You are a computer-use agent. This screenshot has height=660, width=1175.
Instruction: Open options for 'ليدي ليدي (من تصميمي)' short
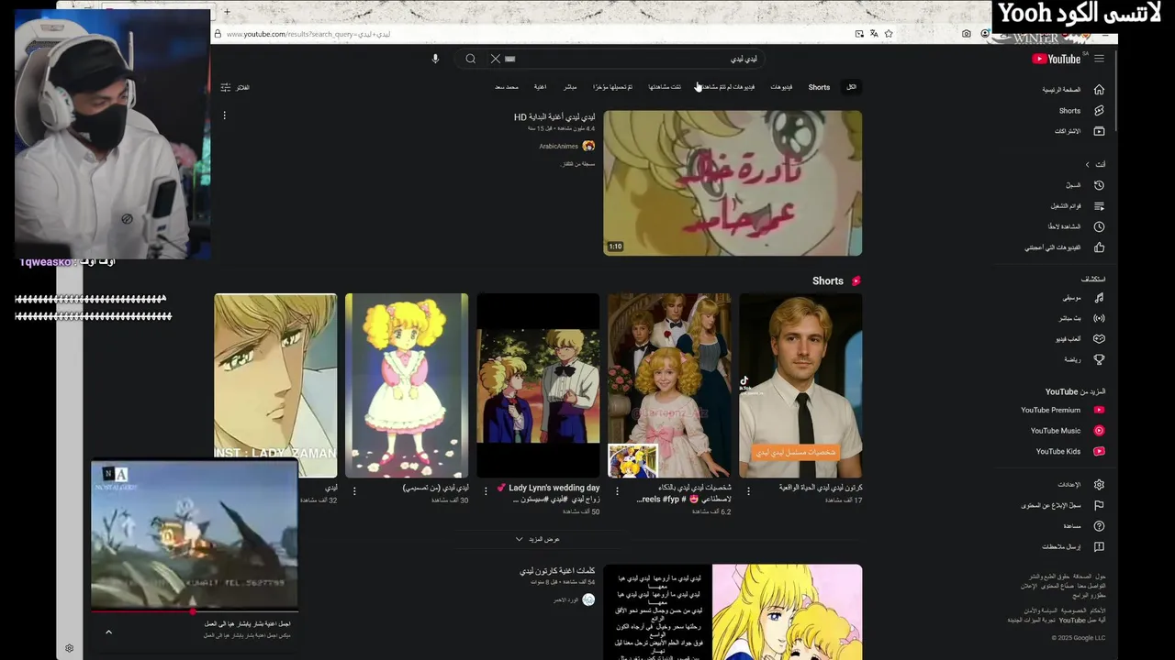[354, 491]
